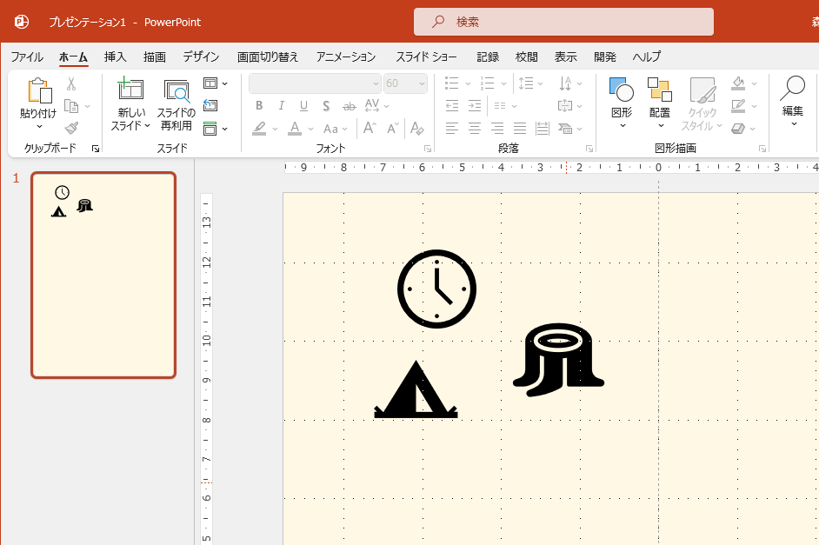
Task: Click the Decrease Font Size icon
Action: tap(393, 128)
